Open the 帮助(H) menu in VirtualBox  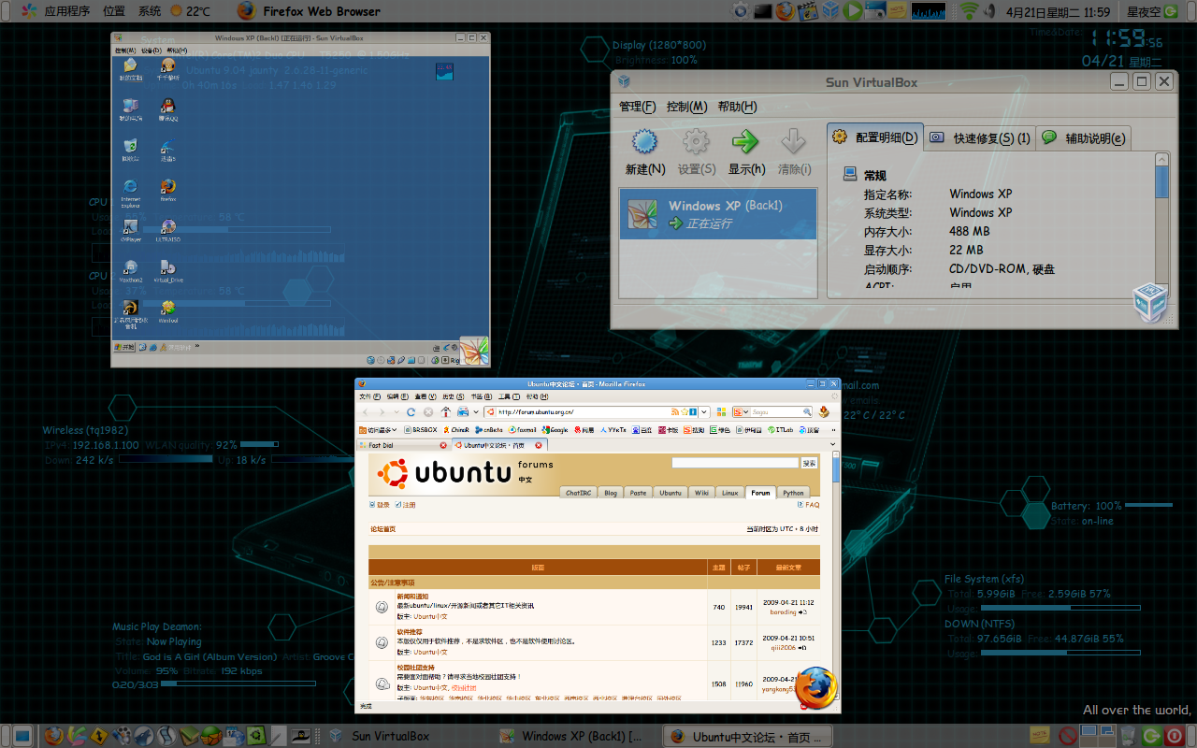tap(737, 107)
